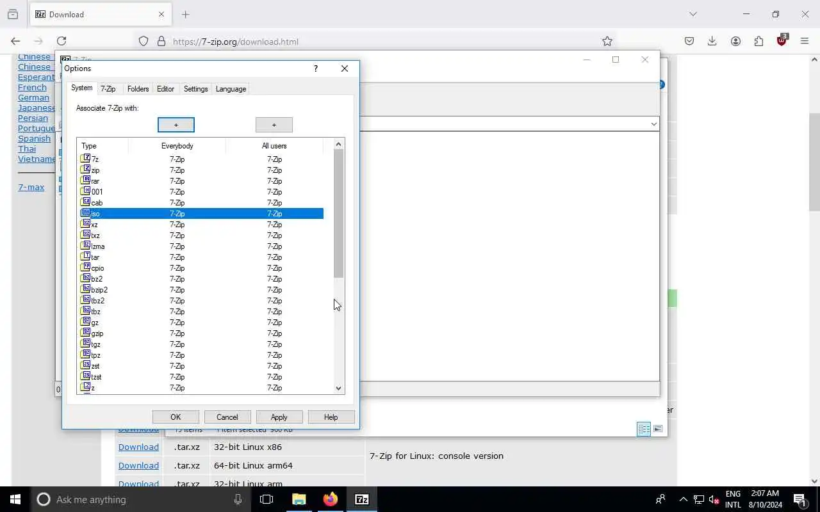The height and width of the screenshot is (512, 820).
Task: Open the German language link
Action: [33, 97]
